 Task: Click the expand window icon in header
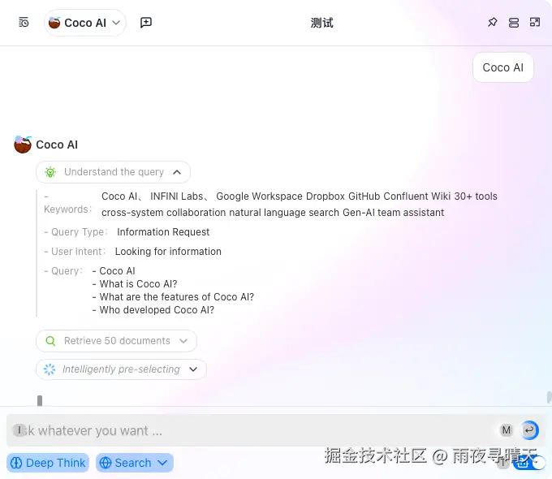[x=535, y=23]
